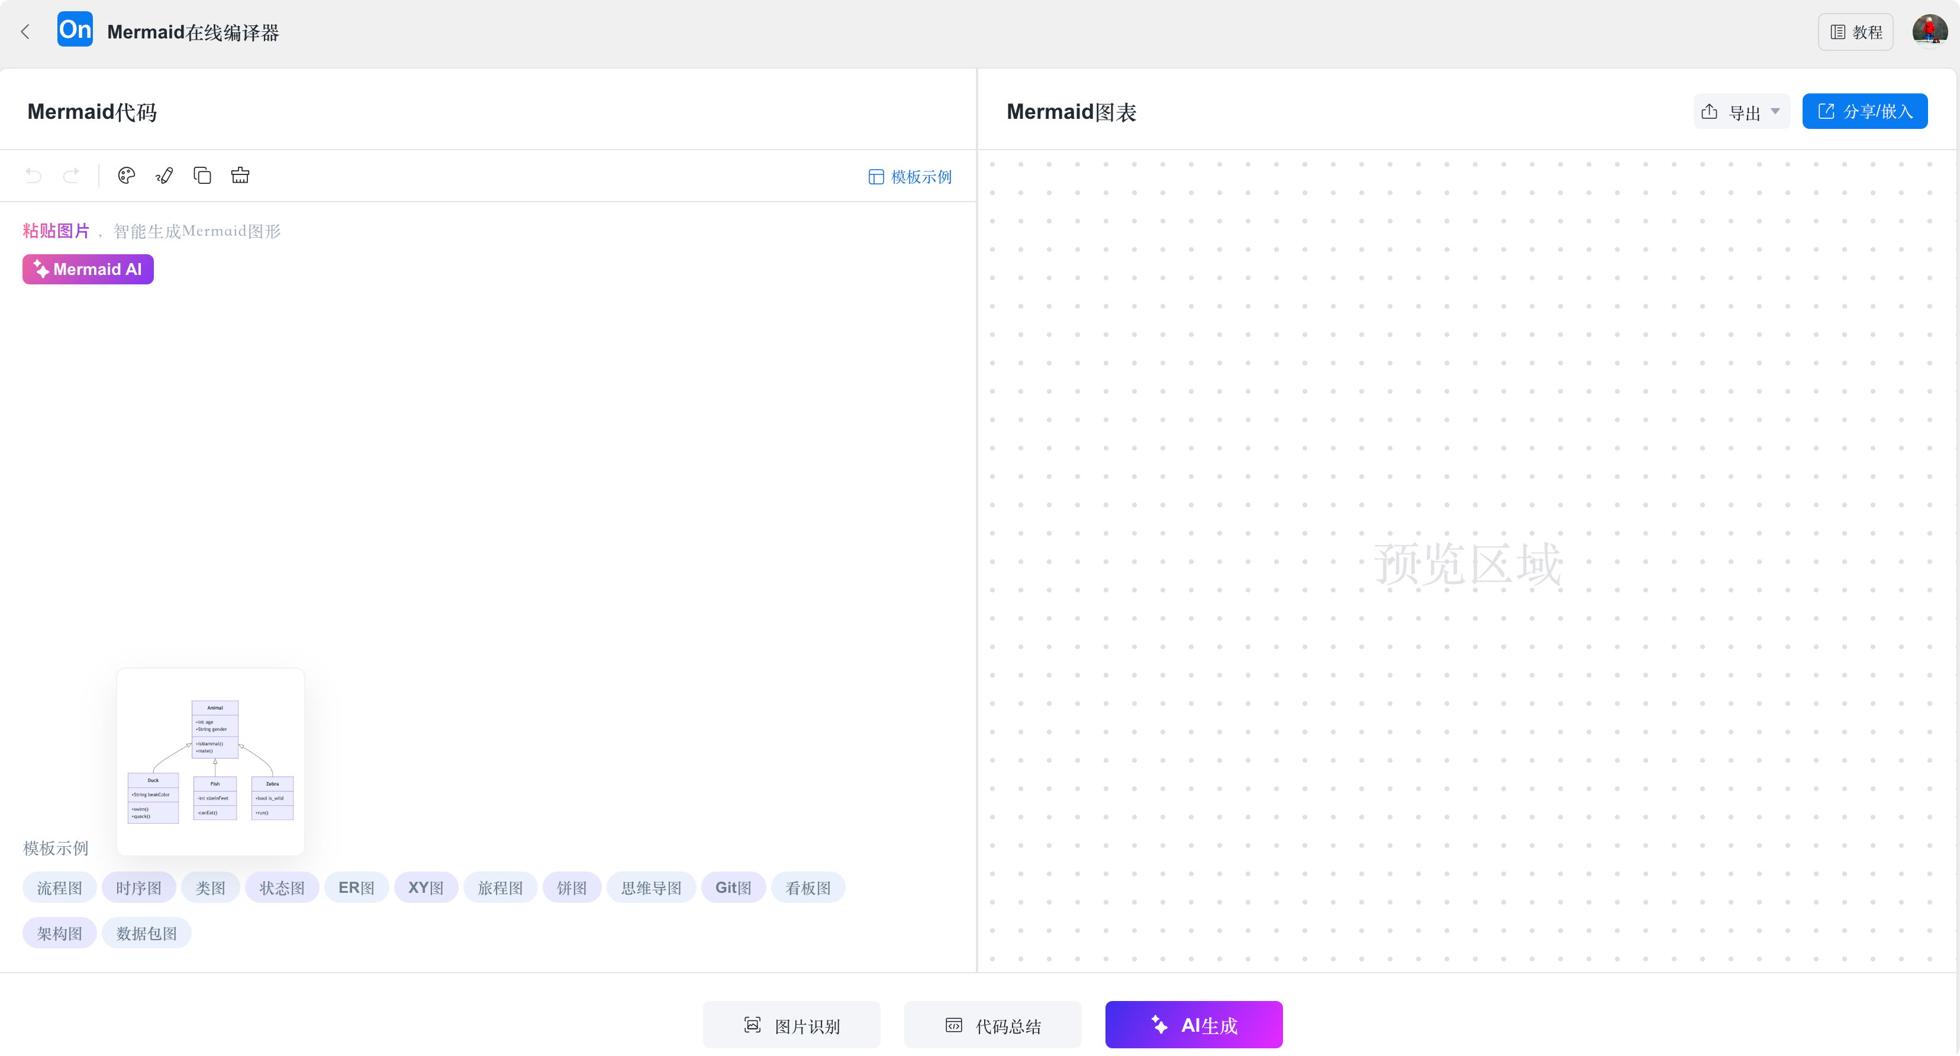Open the user avatar profile

pos(1930,31)
